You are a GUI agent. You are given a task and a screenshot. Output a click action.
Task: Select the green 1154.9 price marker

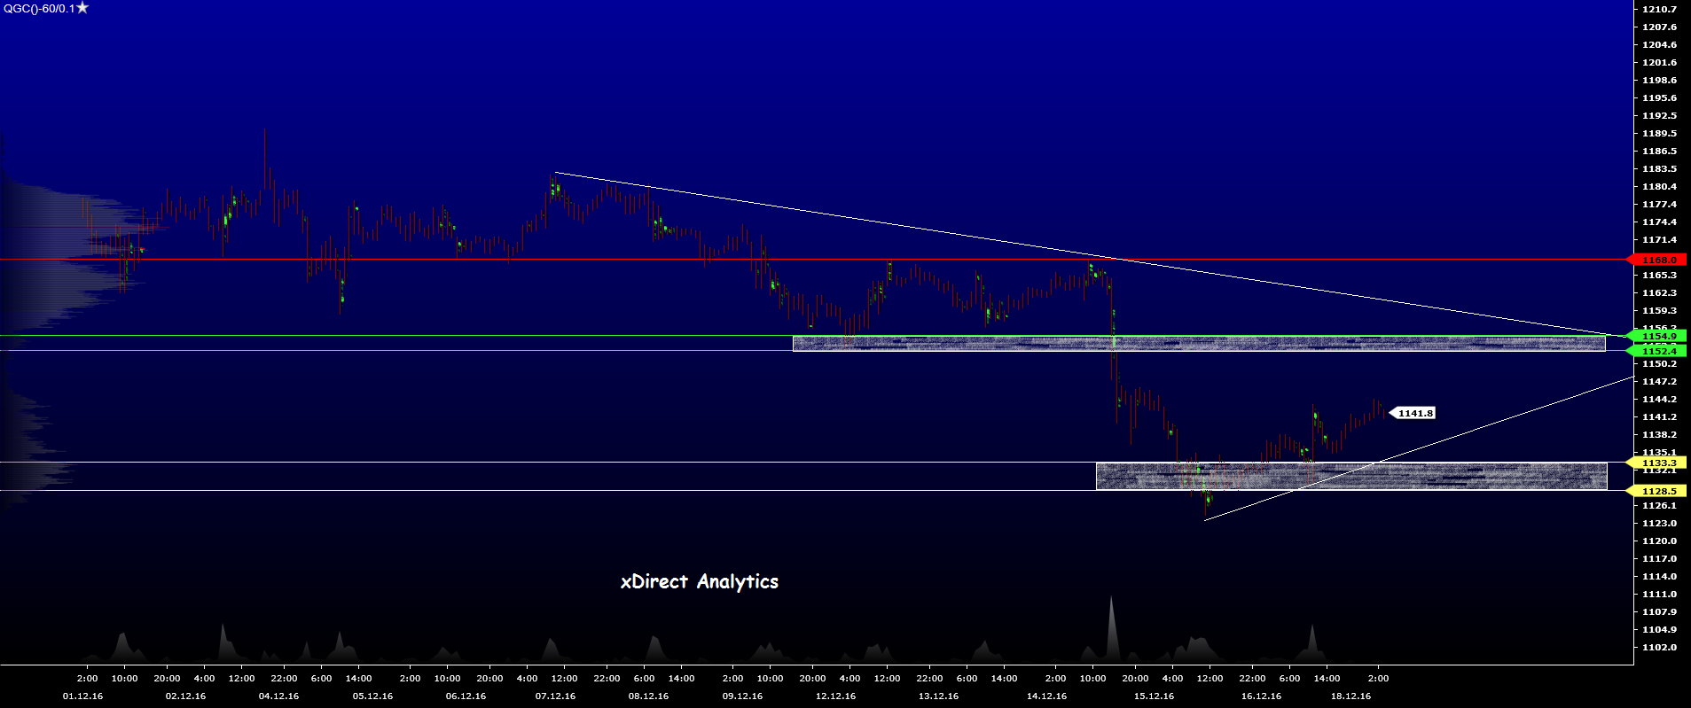[x=1658, y=336]
